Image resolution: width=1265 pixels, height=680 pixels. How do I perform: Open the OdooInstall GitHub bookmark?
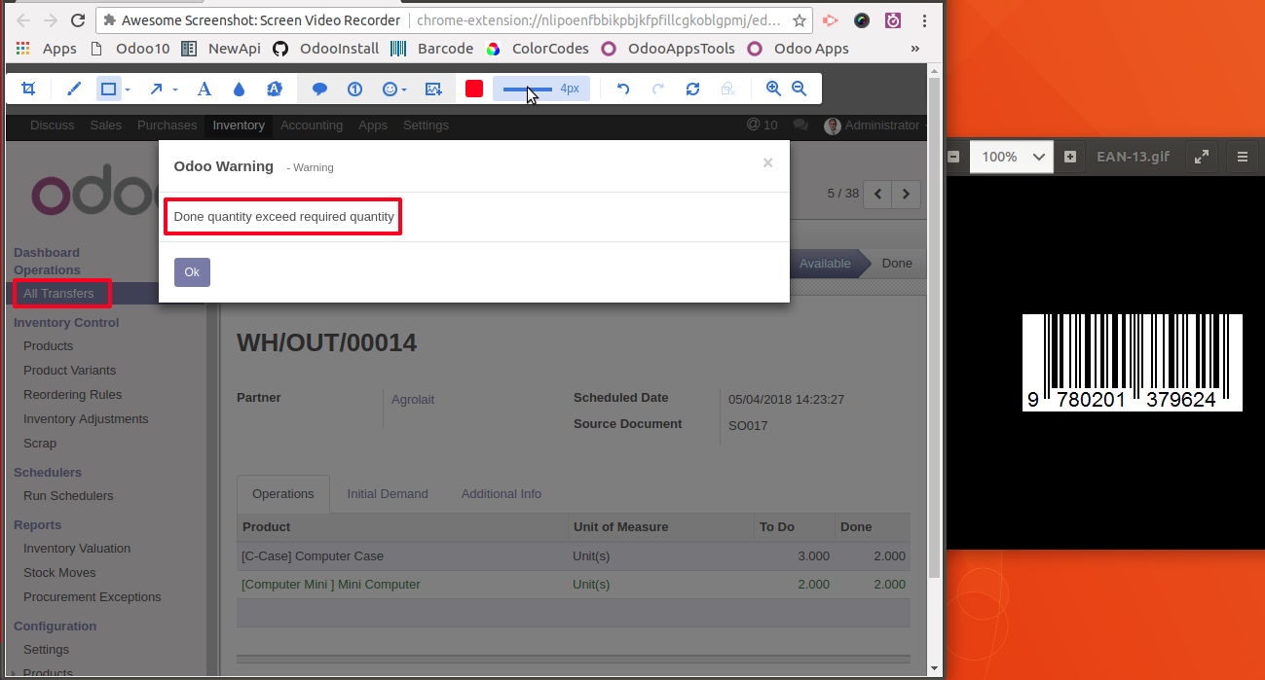(325, 49)
